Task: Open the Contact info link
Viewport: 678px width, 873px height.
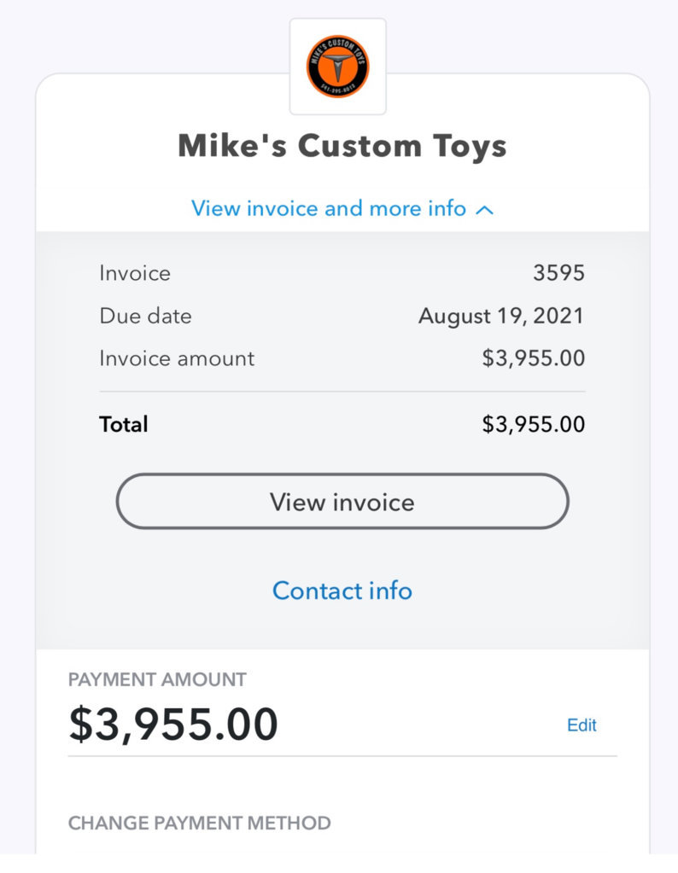Action: (342, 591)
